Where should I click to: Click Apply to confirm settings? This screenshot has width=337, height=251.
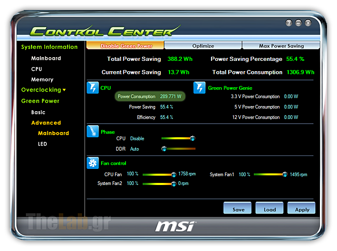302,209
